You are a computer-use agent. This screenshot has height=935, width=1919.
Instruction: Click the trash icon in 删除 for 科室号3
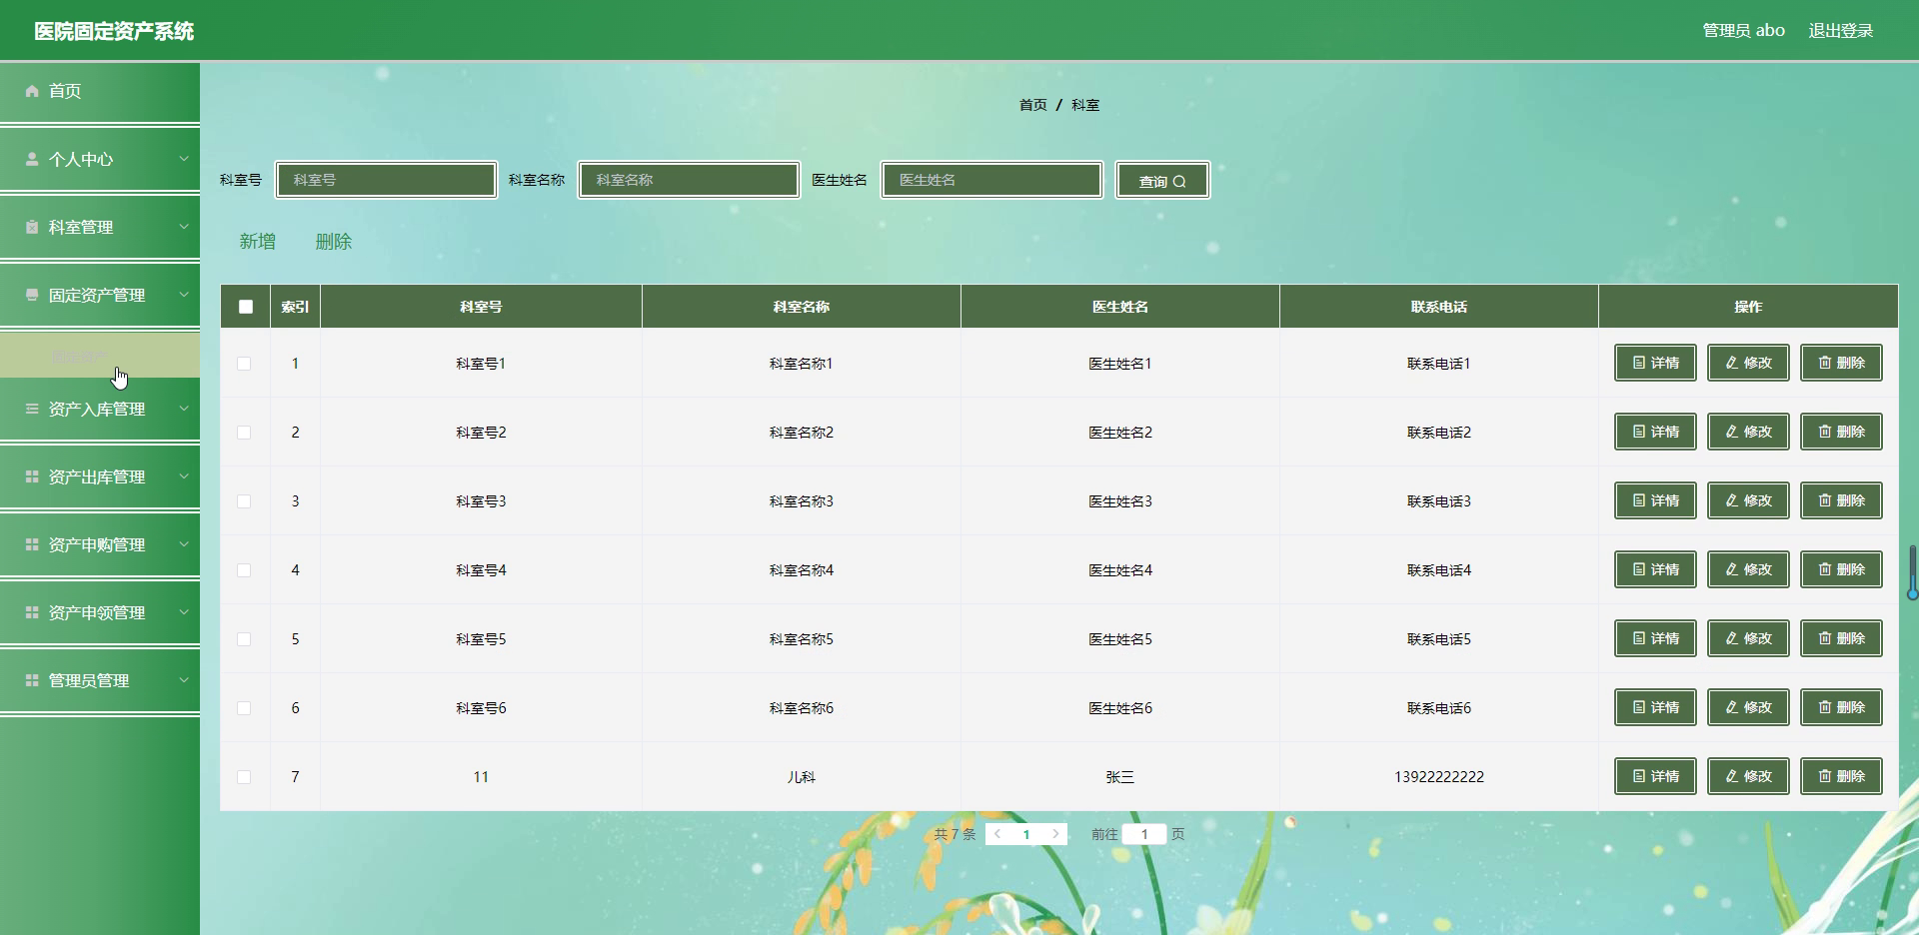[1825, 500]
